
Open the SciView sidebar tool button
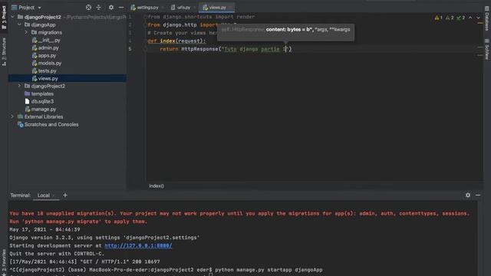pos(487,49)
